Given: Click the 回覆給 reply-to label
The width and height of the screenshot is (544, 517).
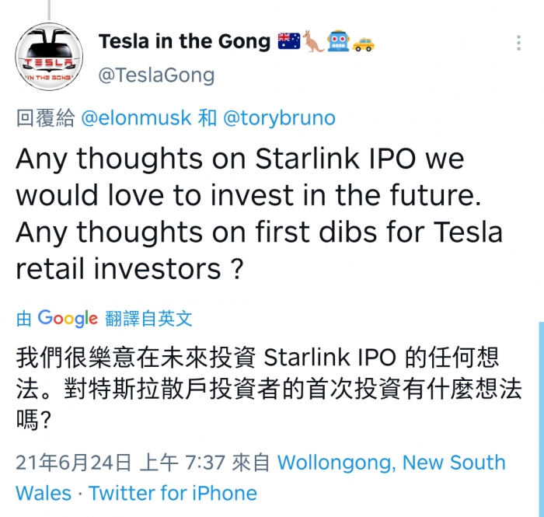Looking at the screenshot, I should click(46, 118).
